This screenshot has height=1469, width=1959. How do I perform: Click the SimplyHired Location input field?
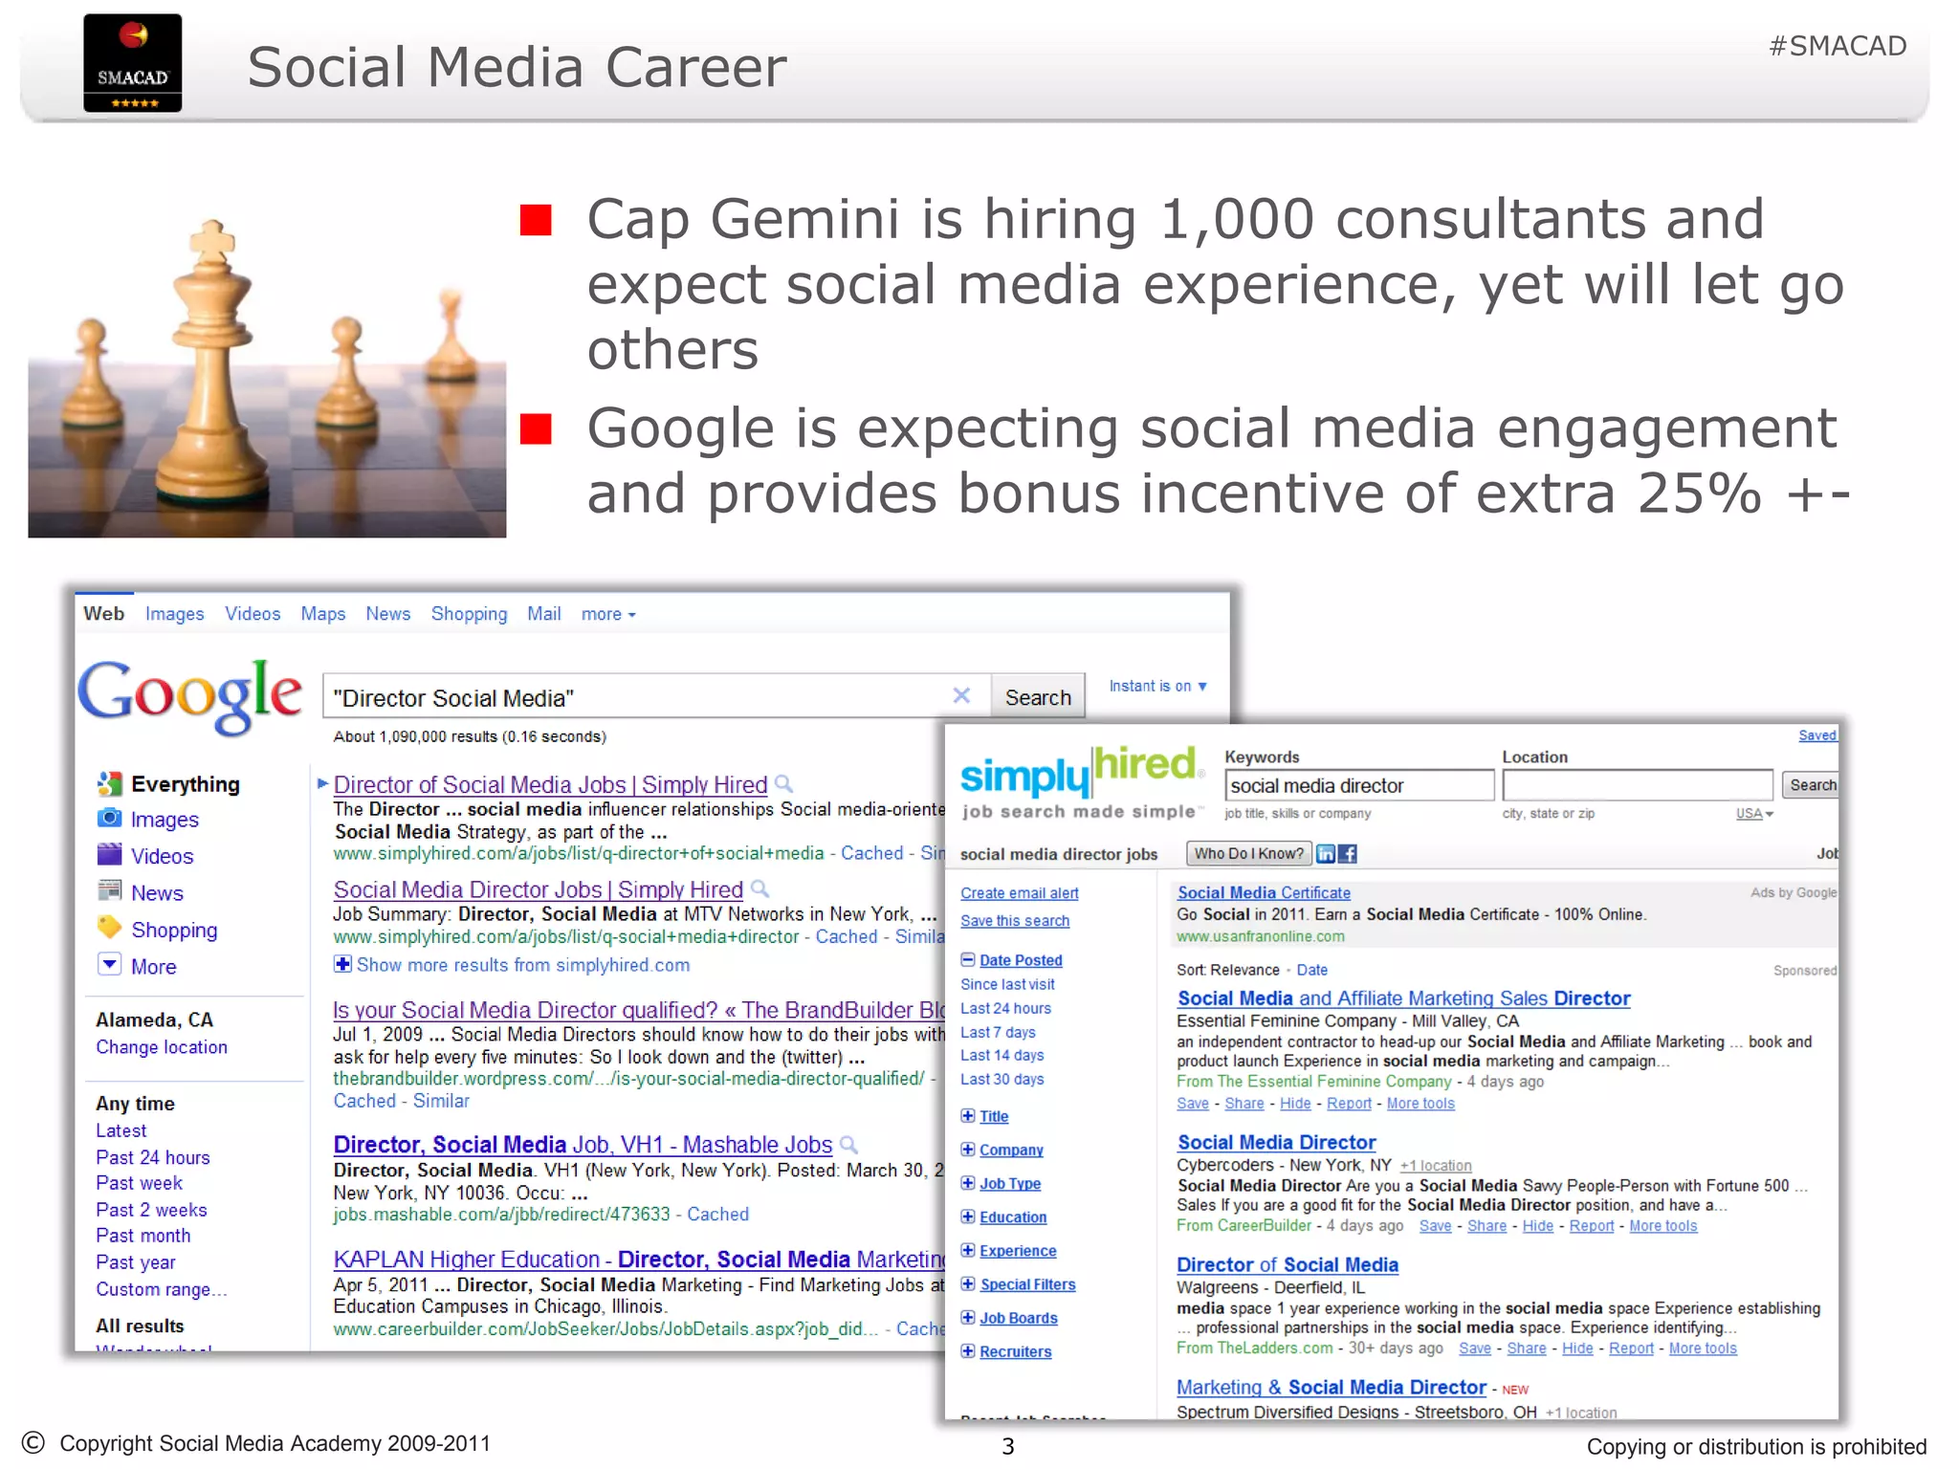point(1638,785)
